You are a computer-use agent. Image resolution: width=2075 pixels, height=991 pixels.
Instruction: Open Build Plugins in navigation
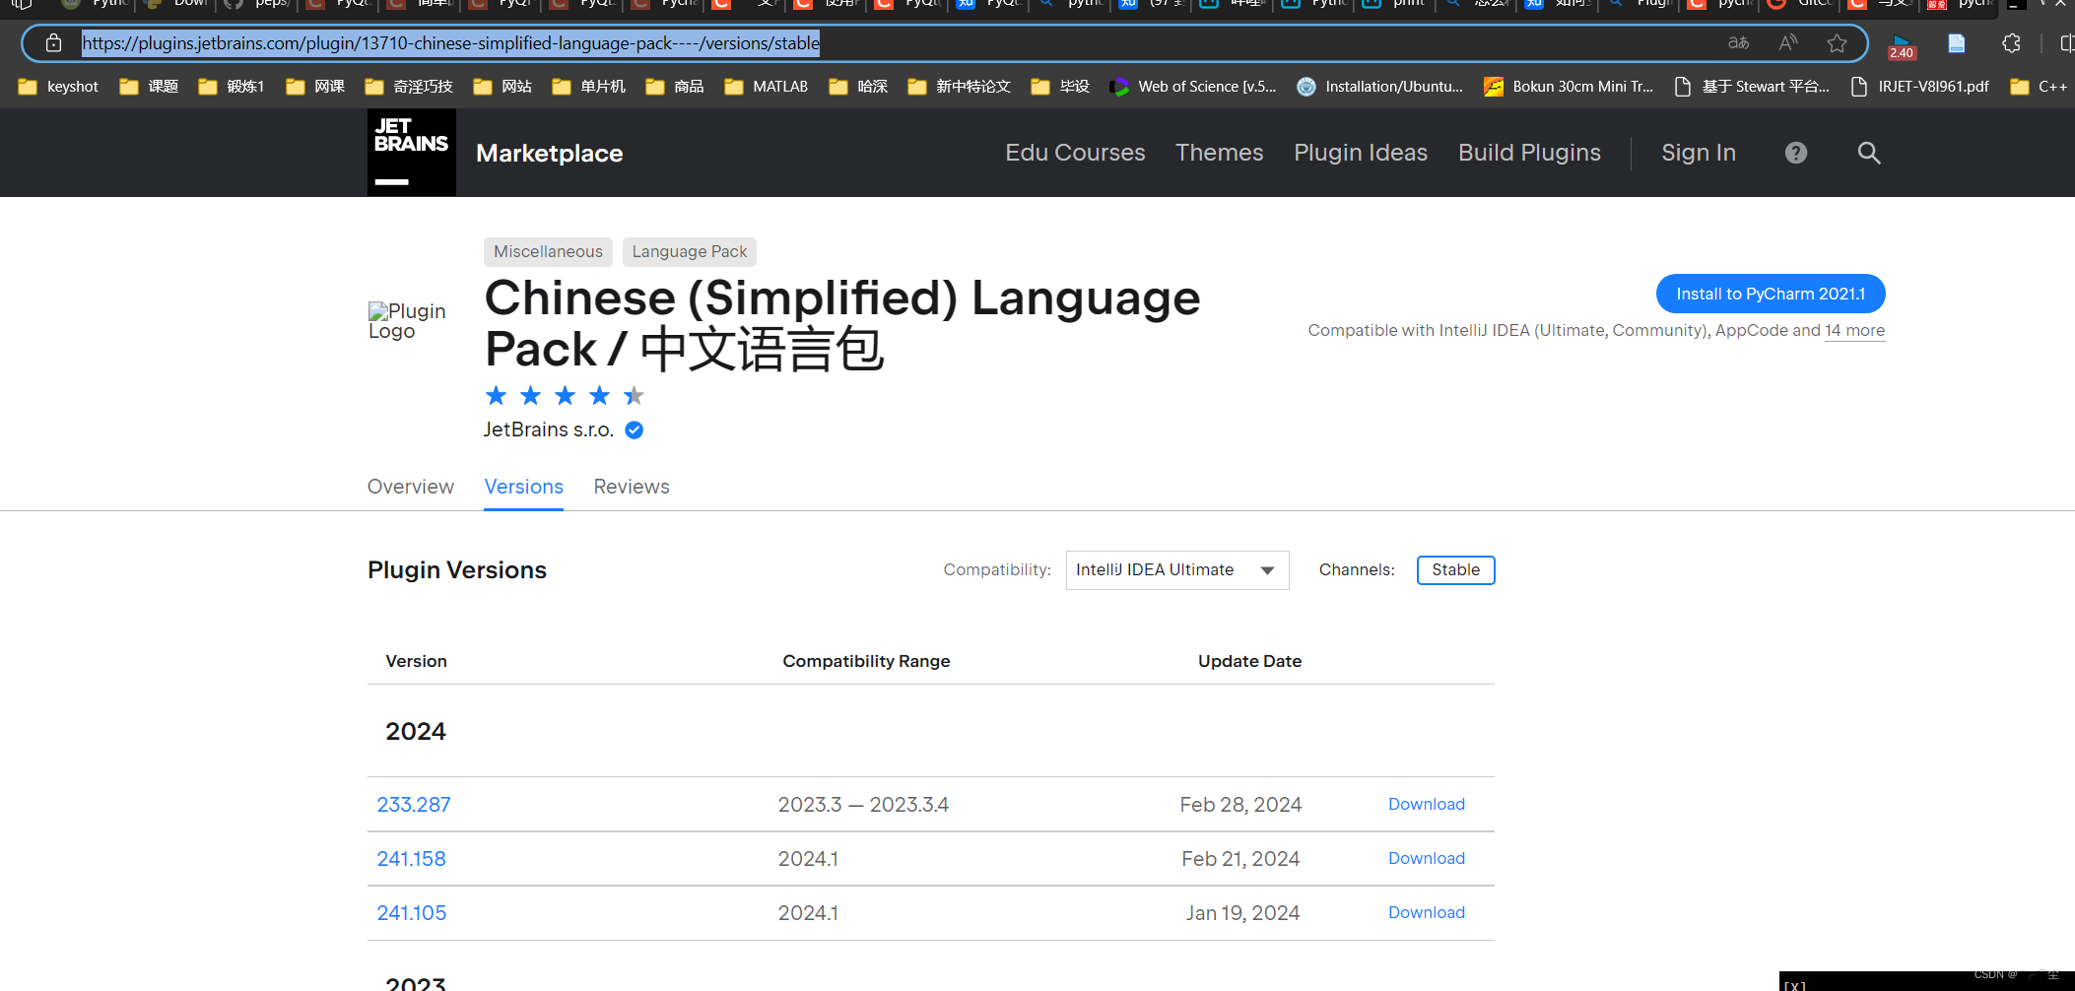(1529, 153)
